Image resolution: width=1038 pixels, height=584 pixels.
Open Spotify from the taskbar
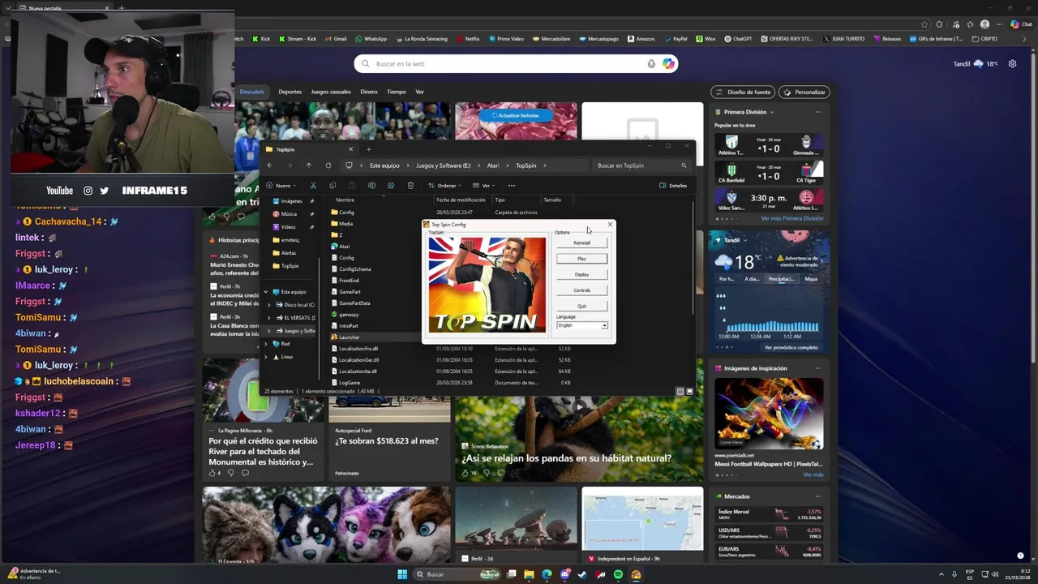pos(618,574)
